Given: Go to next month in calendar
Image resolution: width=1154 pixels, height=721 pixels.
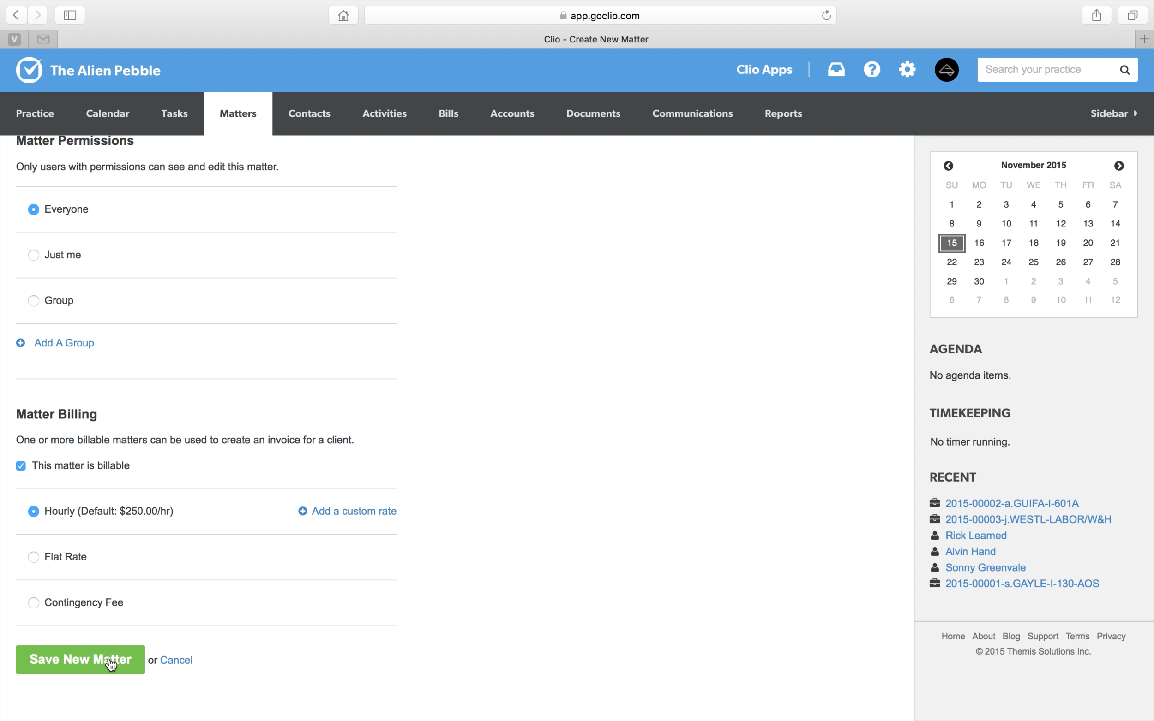Looking at the screenshot, I should (1119, 166).
